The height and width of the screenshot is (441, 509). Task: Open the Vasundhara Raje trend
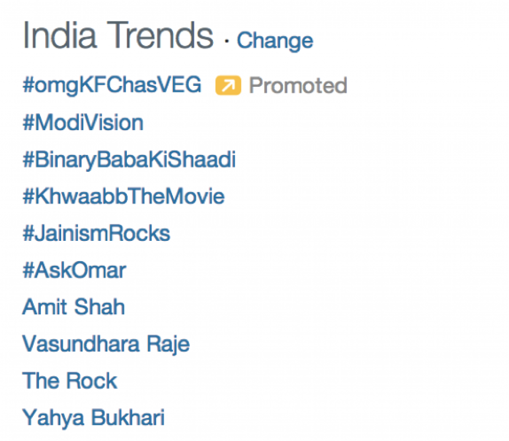[x=106, y=344]
